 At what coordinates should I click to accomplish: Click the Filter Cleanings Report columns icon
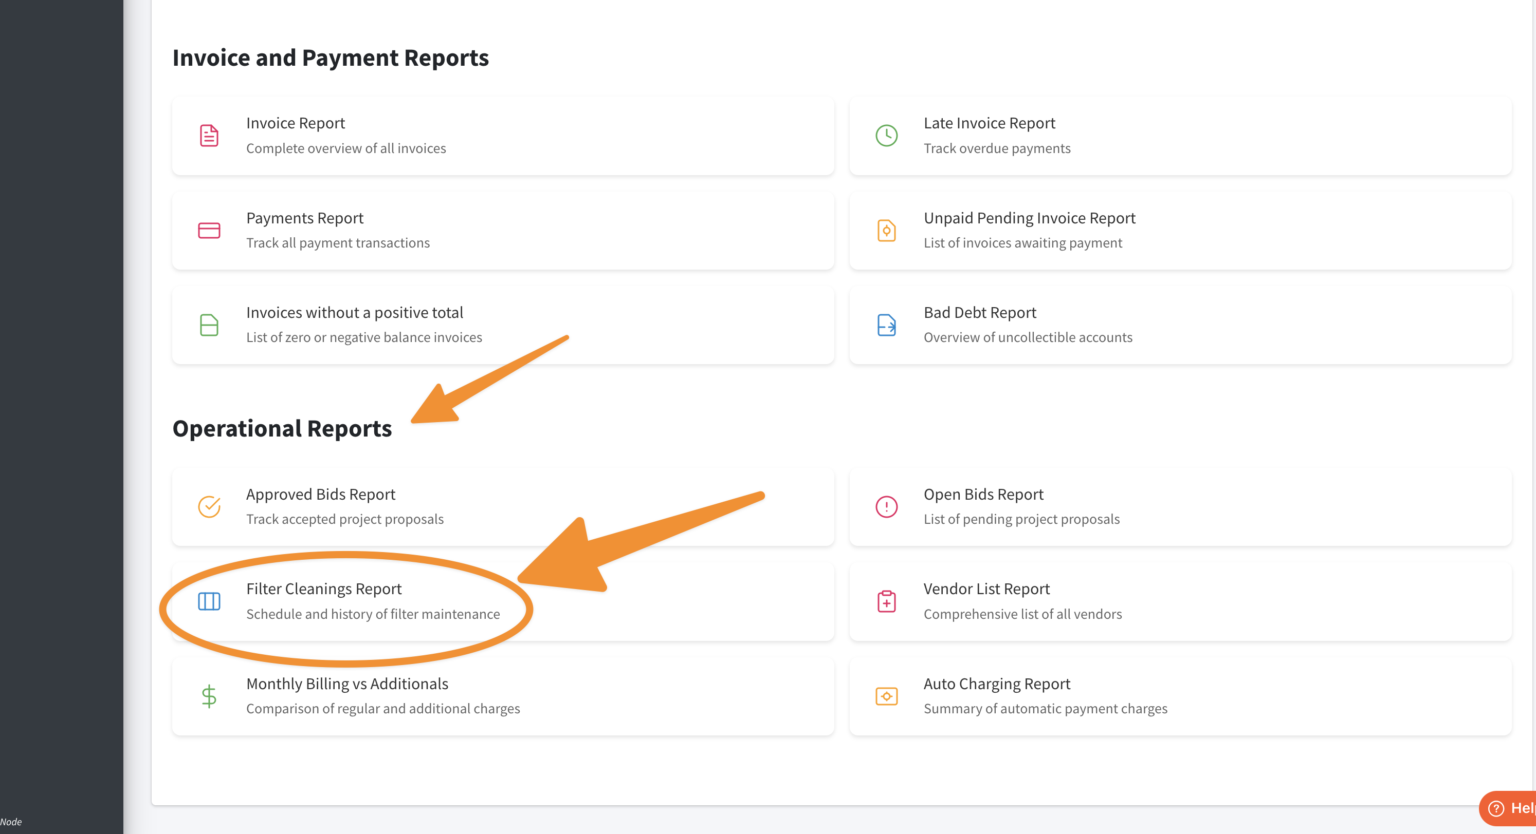coord(209,602)
